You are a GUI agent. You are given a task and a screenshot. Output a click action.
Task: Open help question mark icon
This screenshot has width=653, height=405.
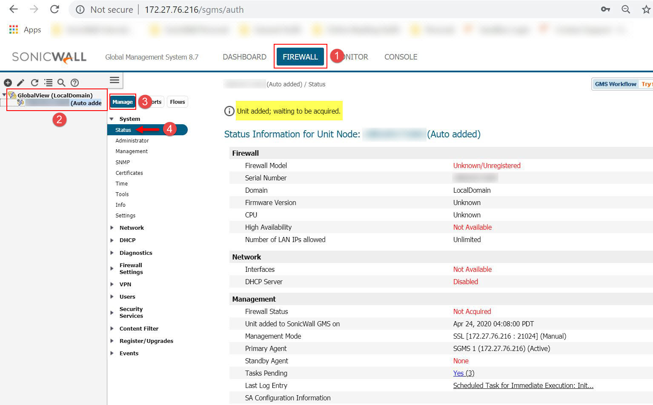pyautogui.click(x=74, y=83)
